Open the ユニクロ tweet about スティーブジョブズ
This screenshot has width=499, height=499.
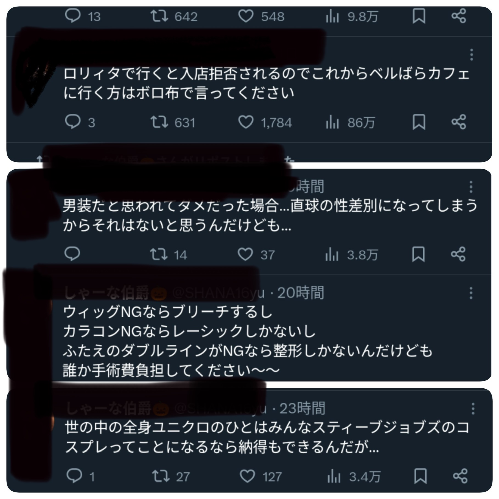pyautogui.click(x=267, y=437)
